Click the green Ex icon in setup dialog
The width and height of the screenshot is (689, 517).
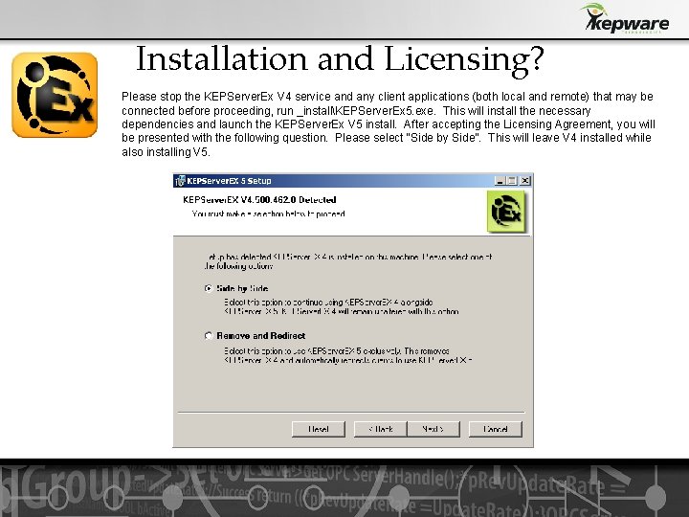[x=506, y=211]
